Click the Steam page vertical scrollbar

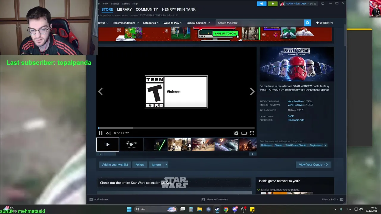[345, 36]
